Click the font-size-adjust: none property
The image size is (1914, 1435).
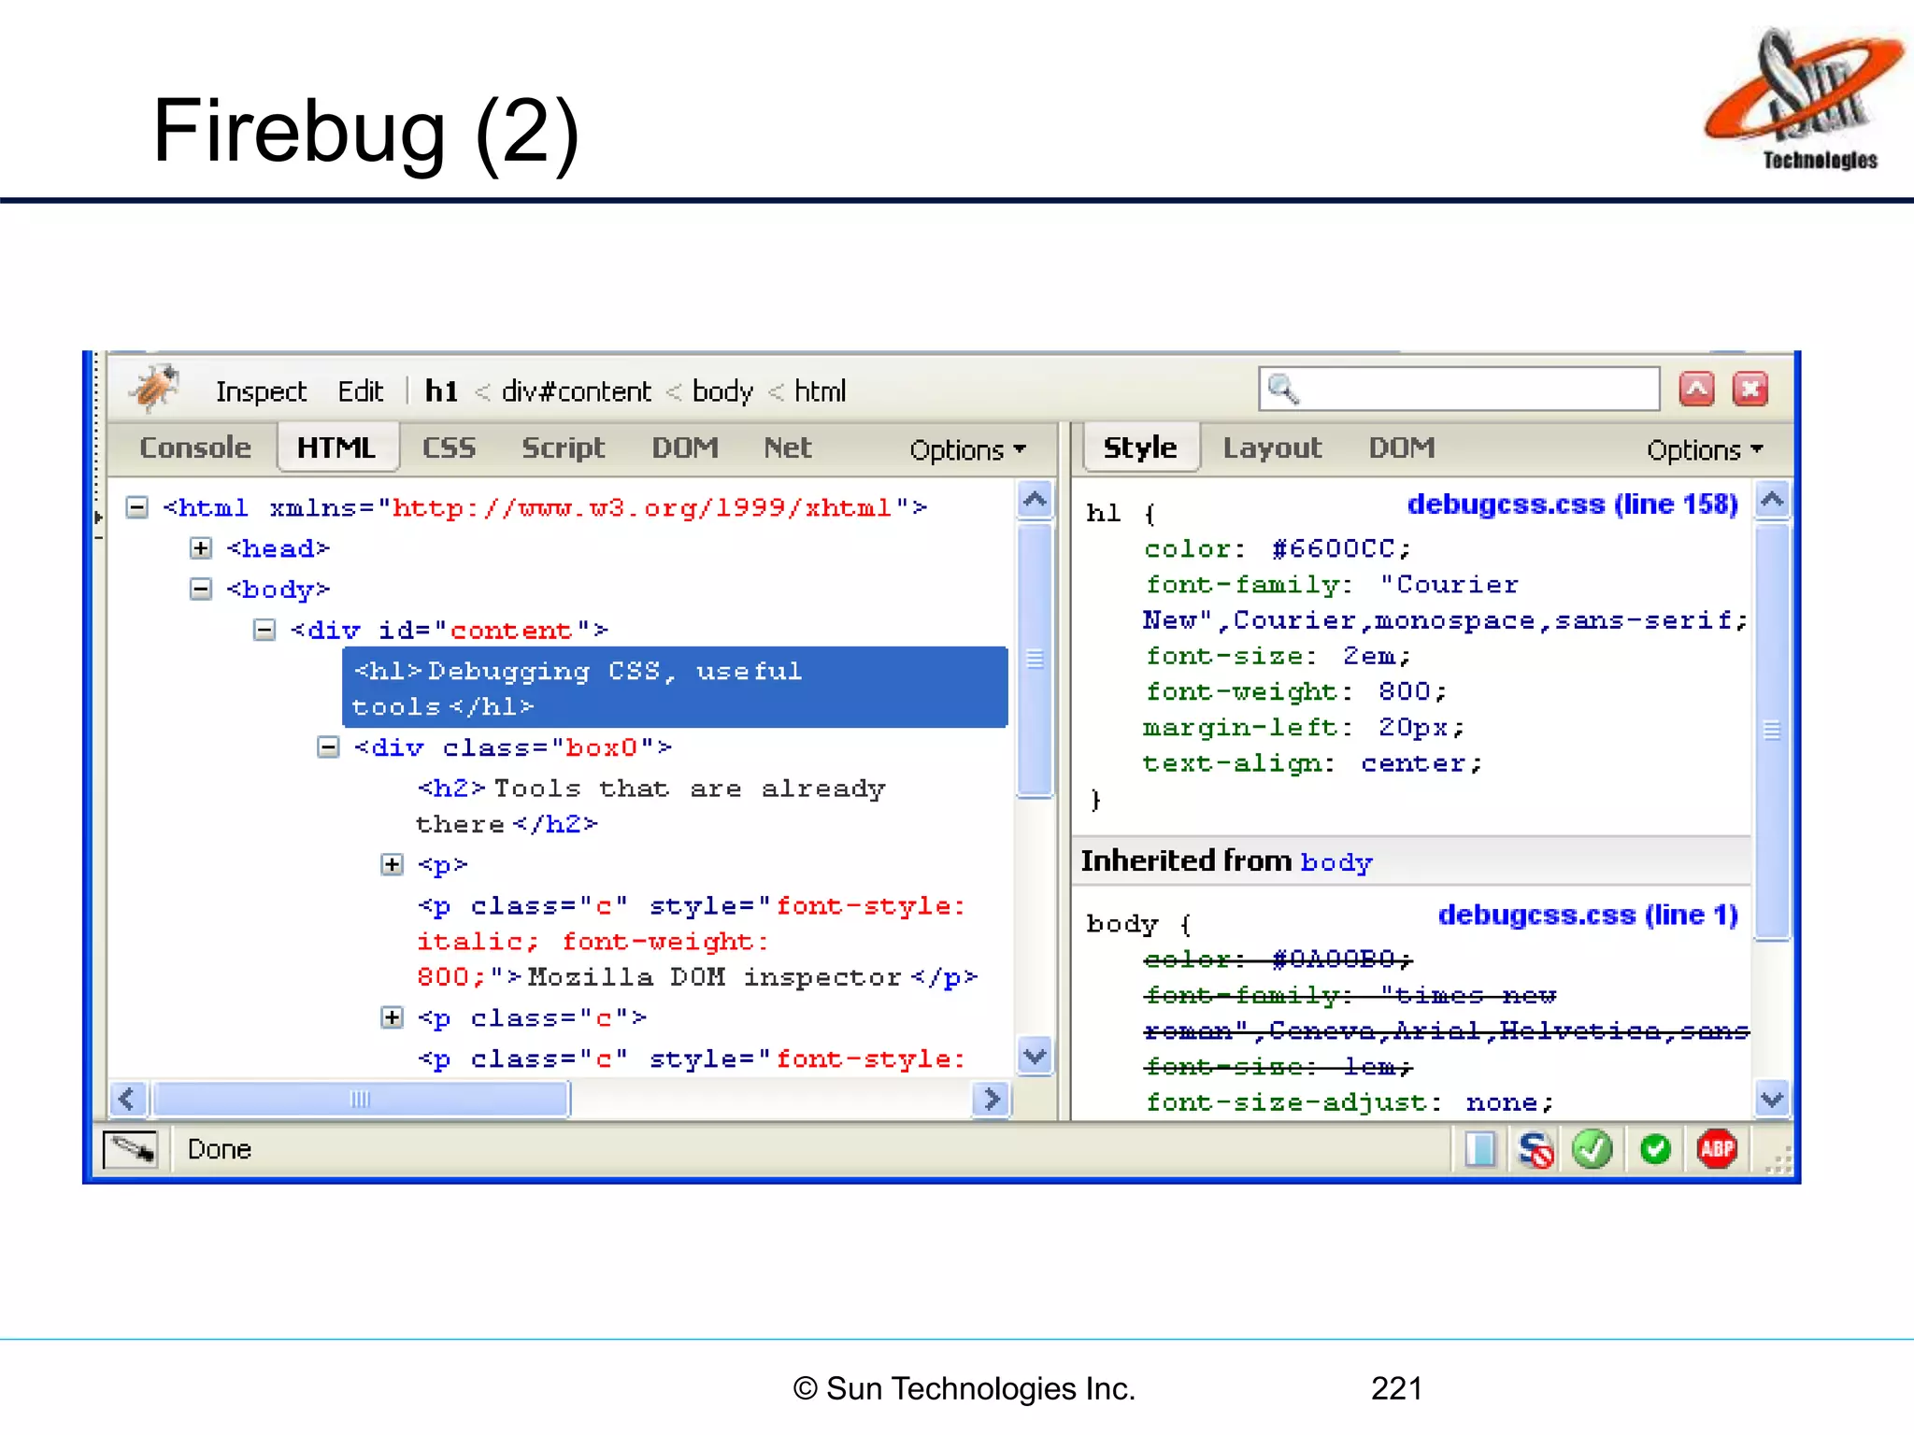tap(1350, 1103)
